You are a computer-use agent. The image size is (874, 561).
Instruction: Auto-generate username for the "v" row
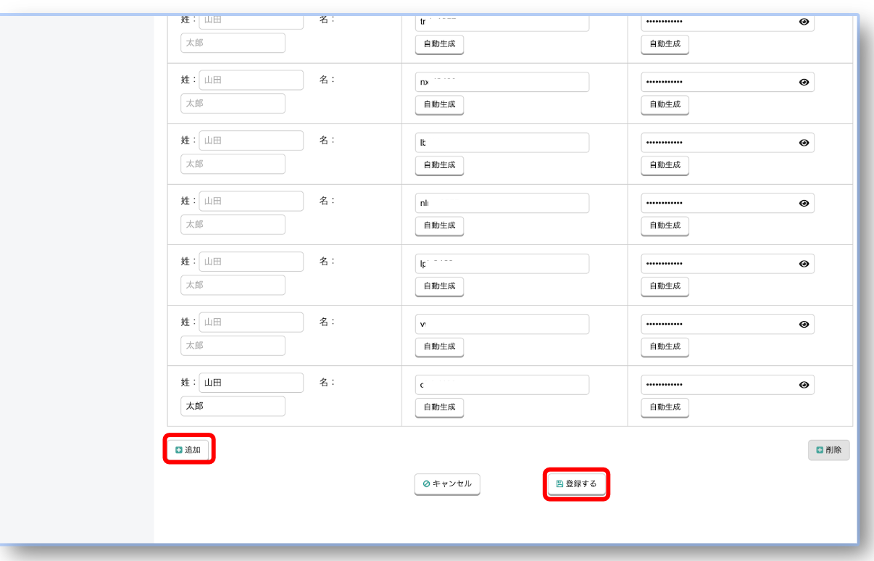coord(439,346)
